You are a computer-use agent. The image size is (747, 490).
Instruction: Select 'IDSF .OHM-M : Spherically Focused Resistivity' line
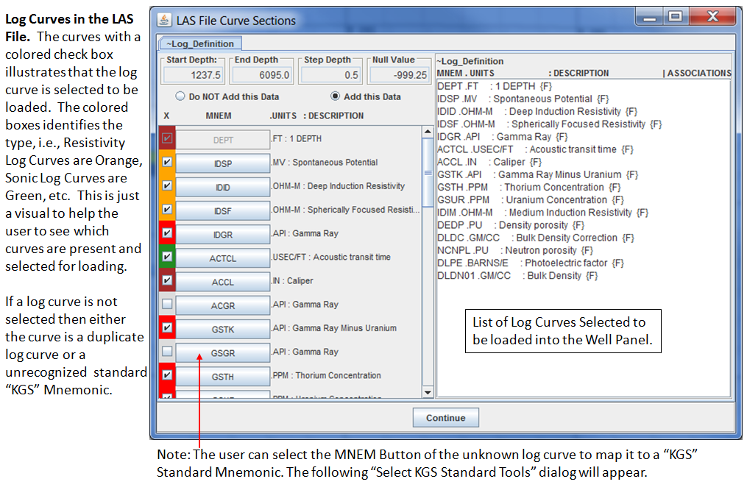(x=550, y=124)
